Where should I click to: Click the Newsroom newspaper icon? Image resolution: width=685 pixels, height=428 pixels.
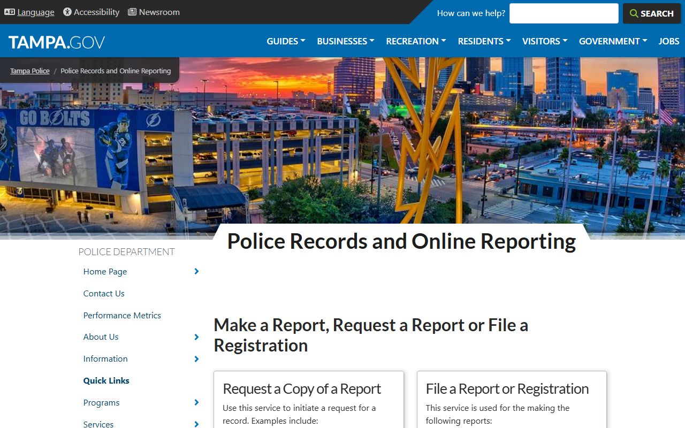132,12
